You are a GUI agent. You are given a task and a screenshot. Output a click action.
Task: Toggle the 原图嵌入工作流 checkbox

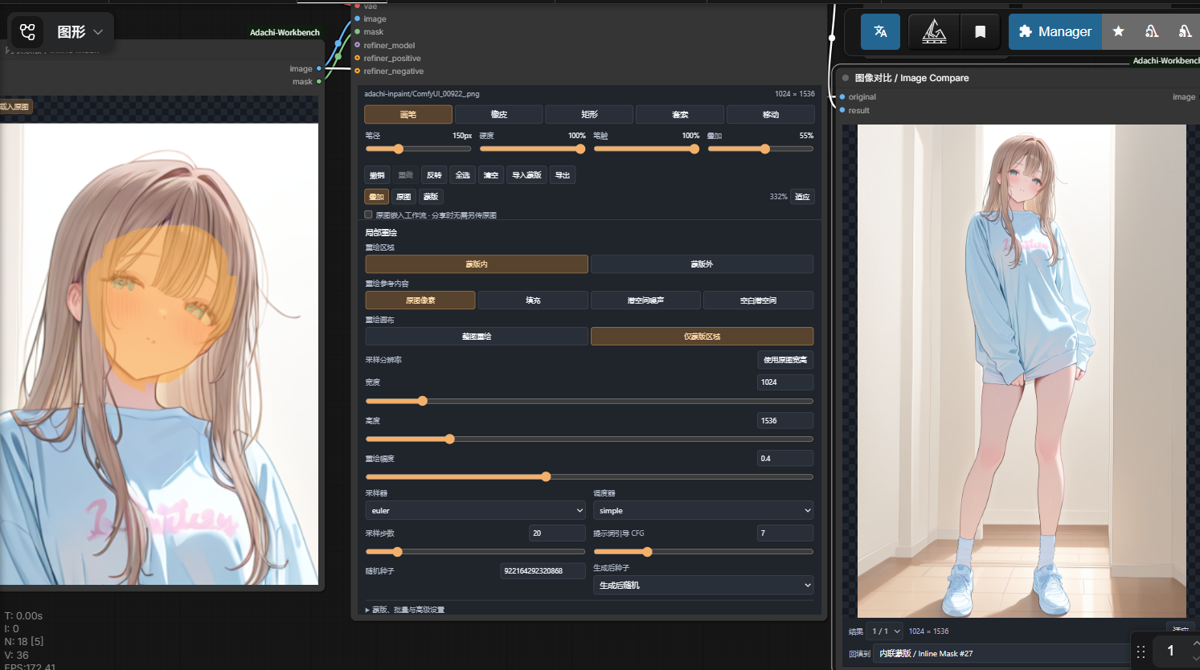coord(369,214)
